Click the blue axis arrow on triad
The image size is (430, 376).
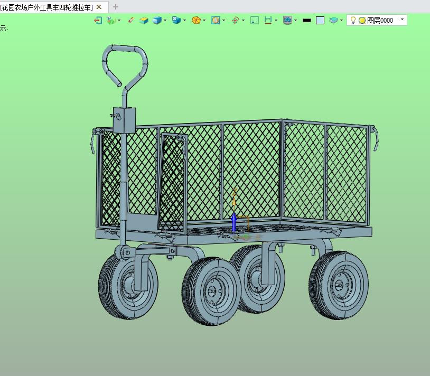pyautogui.click(x=234, y=221)
